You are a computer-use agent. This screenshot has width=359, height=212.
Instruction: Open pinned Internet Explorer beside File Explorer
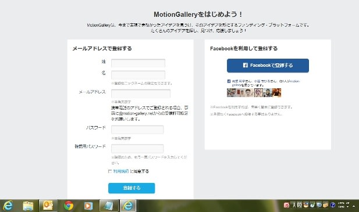[8, 206]
